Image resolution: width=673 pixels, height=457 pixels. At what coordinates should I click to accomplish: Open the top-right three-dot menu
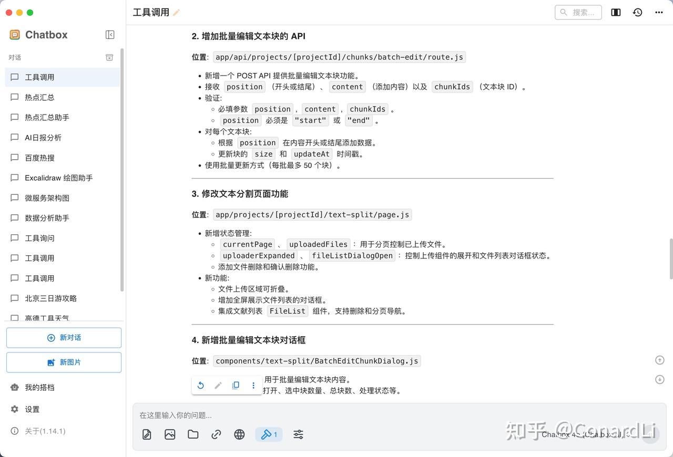(x=660, y=12)
